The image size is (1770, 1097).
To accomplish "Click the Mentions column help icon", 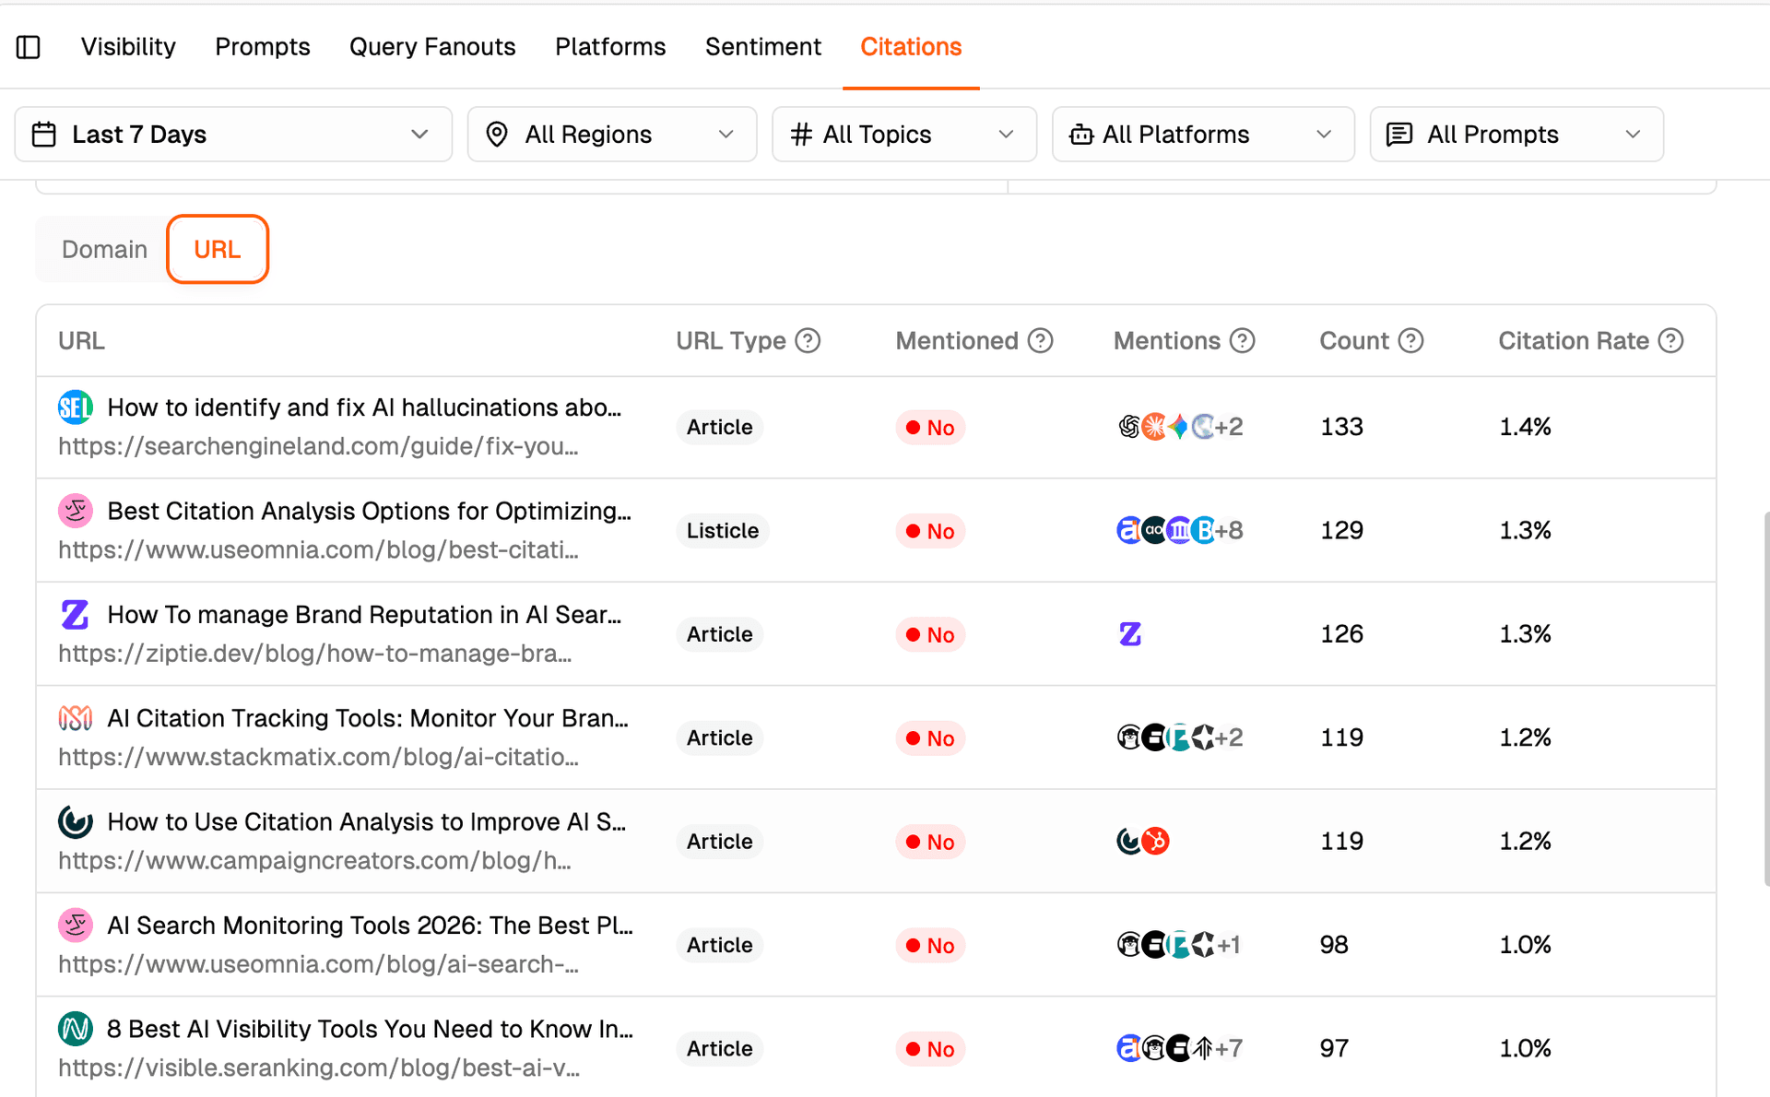I will pos(1243,341).
